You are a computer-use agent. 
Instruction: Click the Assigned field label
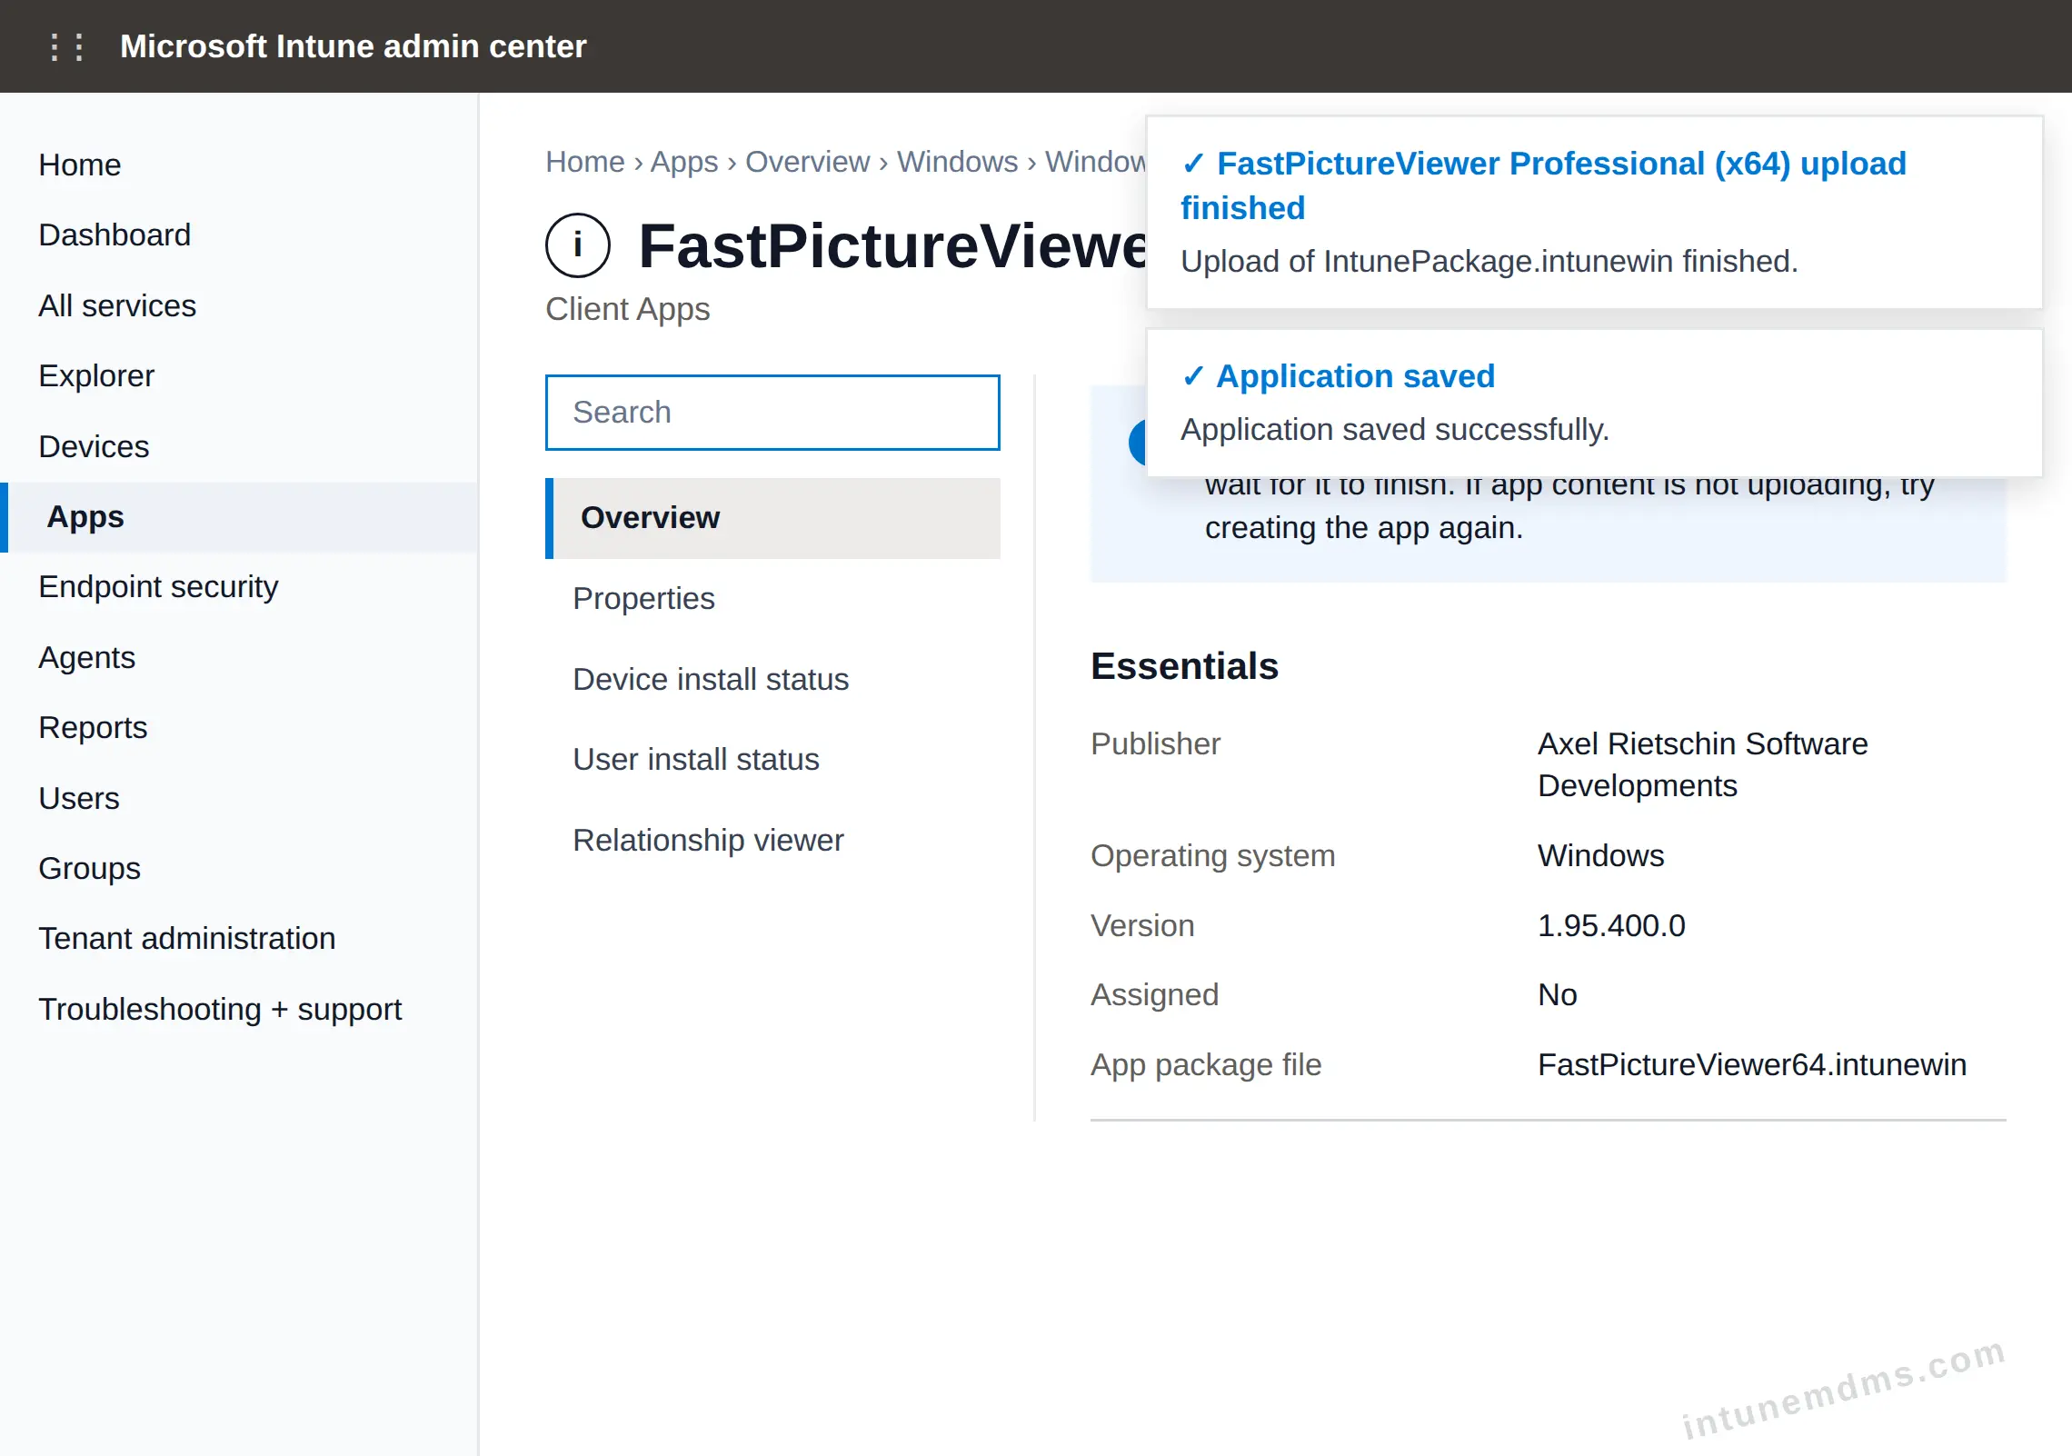(1154, 994)
